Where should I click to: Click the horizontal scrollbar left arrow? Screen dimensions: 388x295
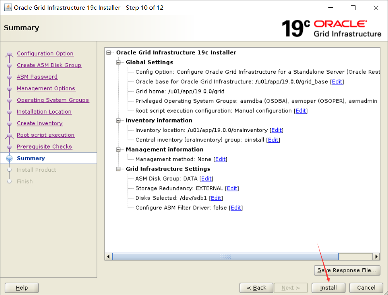[x=108, y=257]
